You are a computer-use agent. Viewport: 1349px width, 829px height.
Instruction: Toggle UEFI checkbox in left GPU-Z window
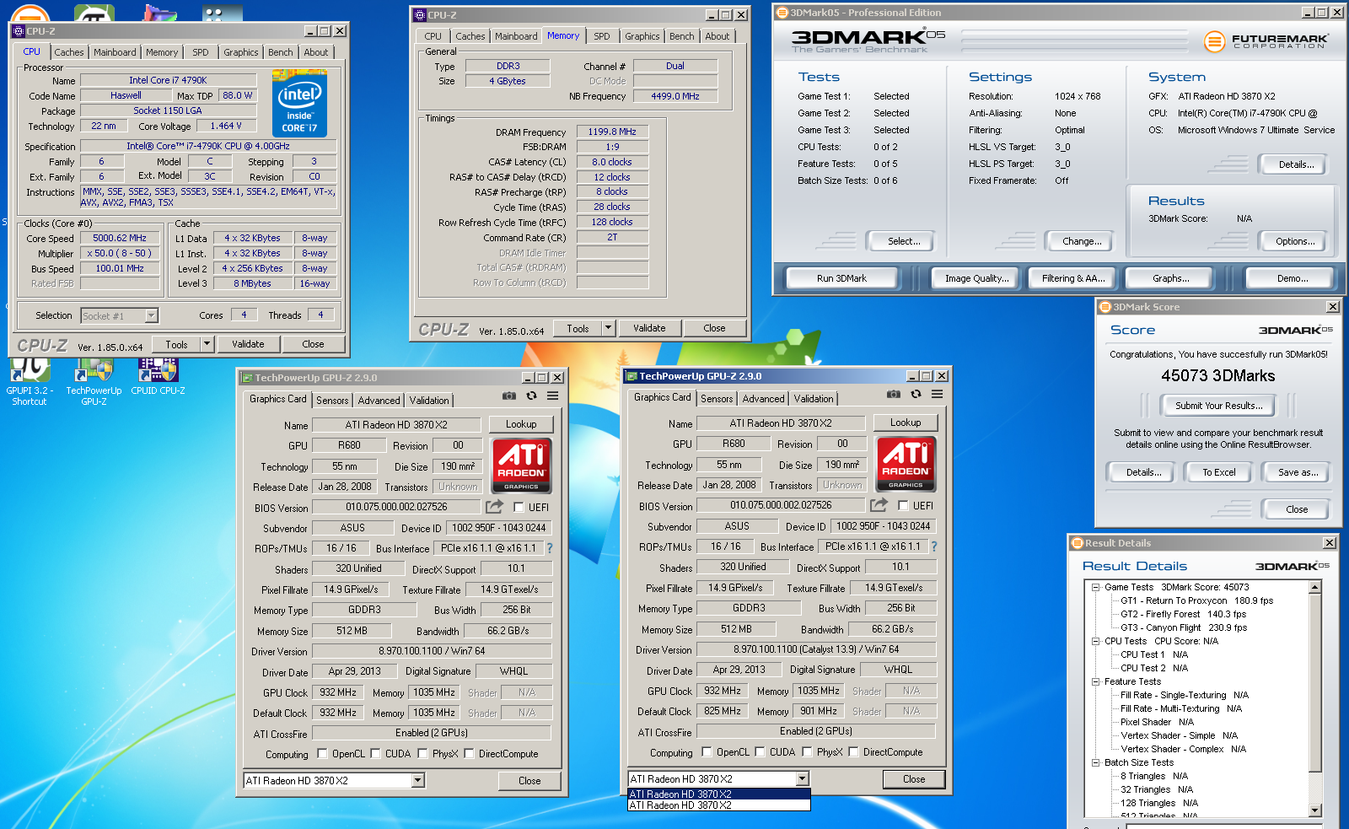519,507
